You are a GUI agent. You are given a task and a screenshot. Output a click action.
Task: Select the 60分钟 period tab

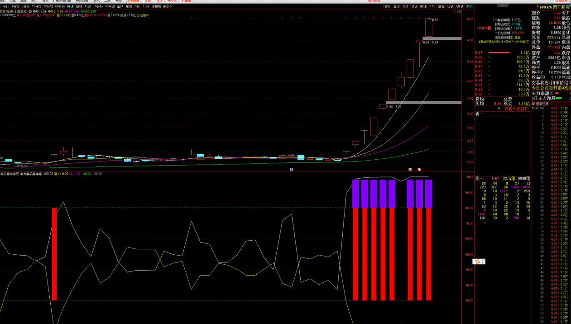[x=60, y=7]
